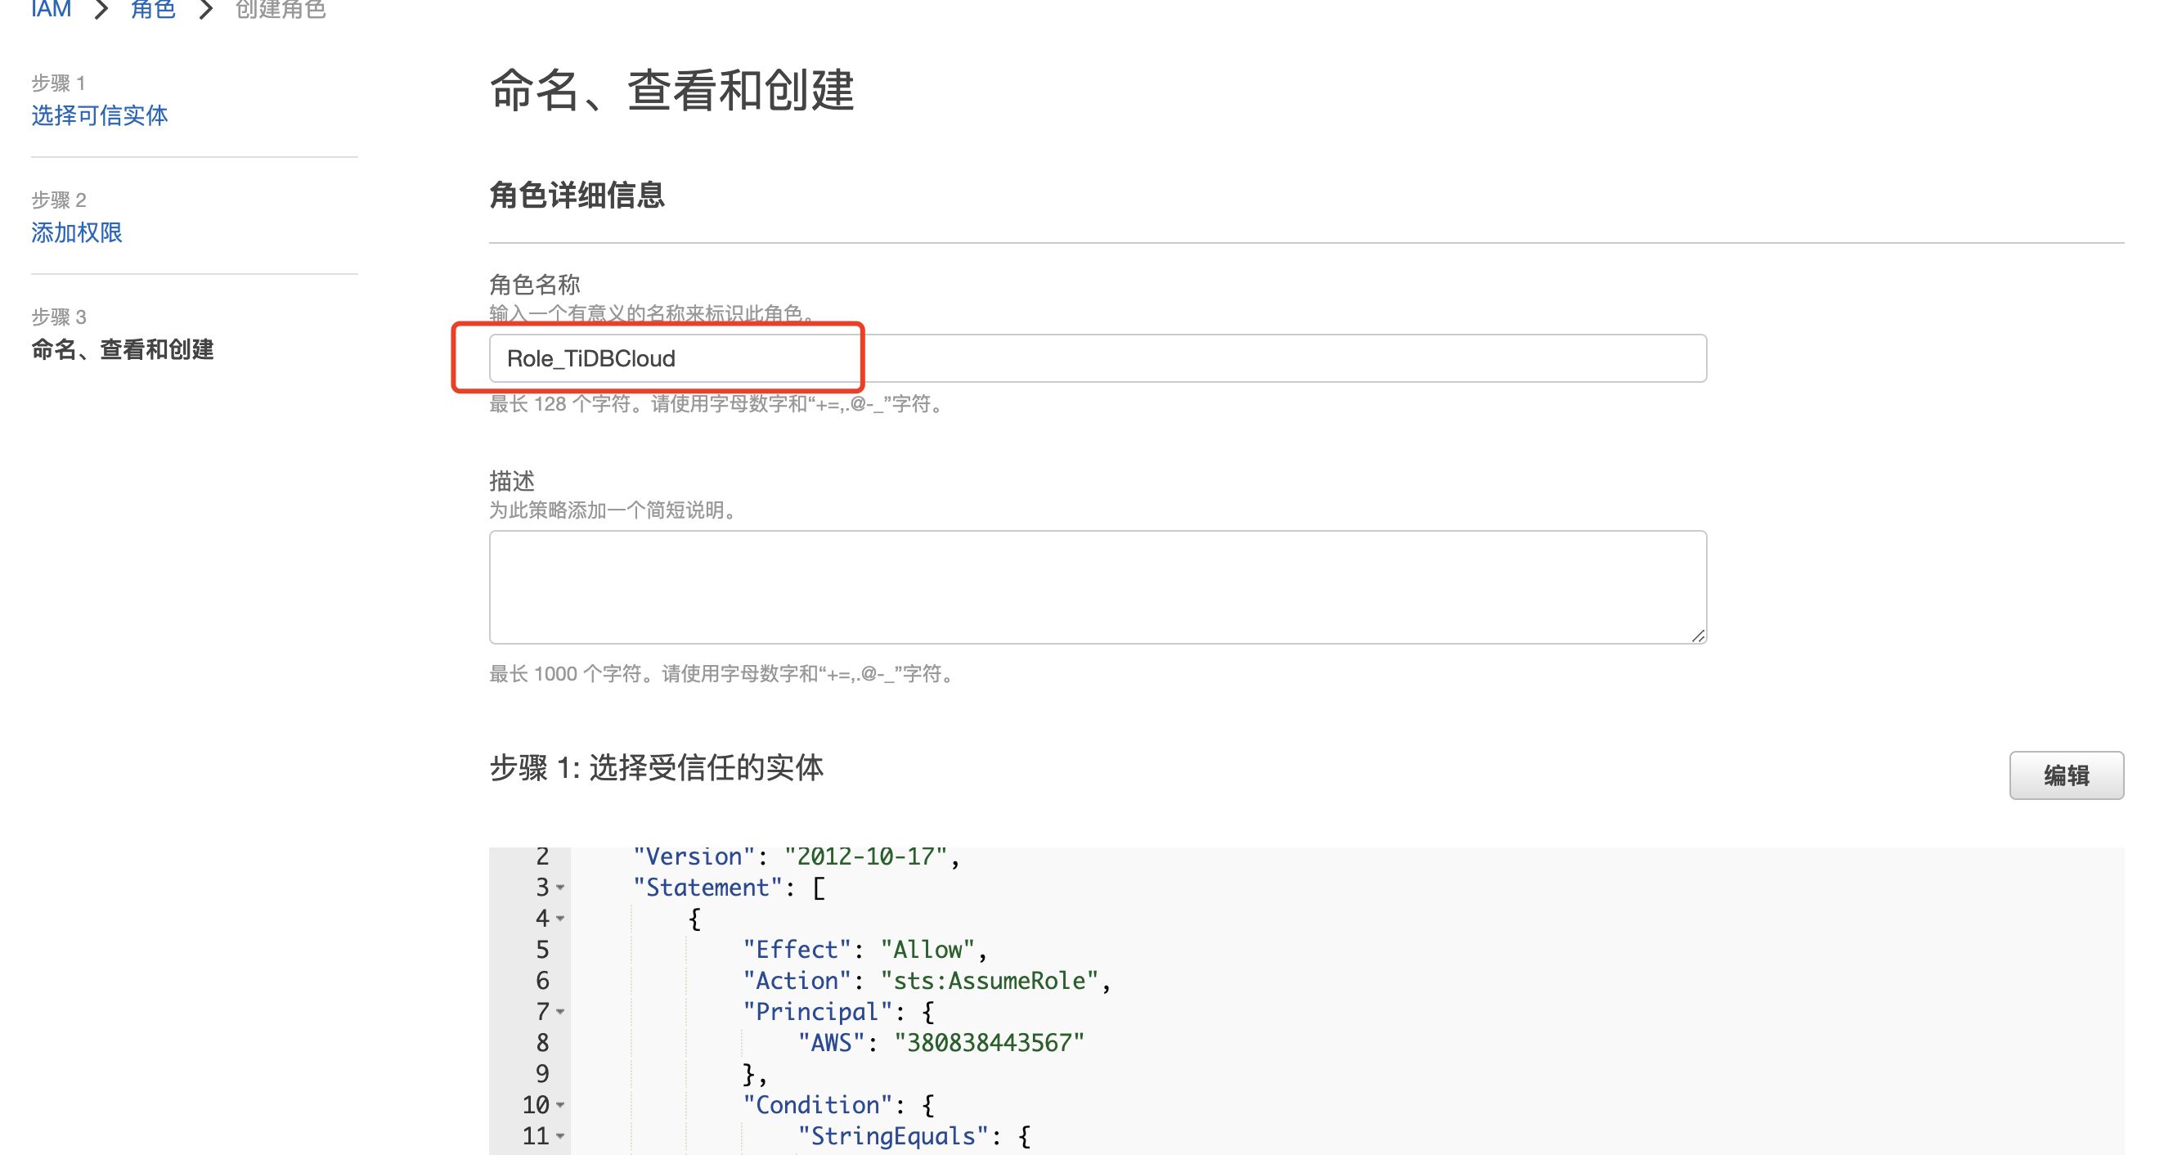The height and width of the screenshot is (1155, 2182).
Task: Collapse code fold arrow at line 3
Action: [x=560, y=888]
